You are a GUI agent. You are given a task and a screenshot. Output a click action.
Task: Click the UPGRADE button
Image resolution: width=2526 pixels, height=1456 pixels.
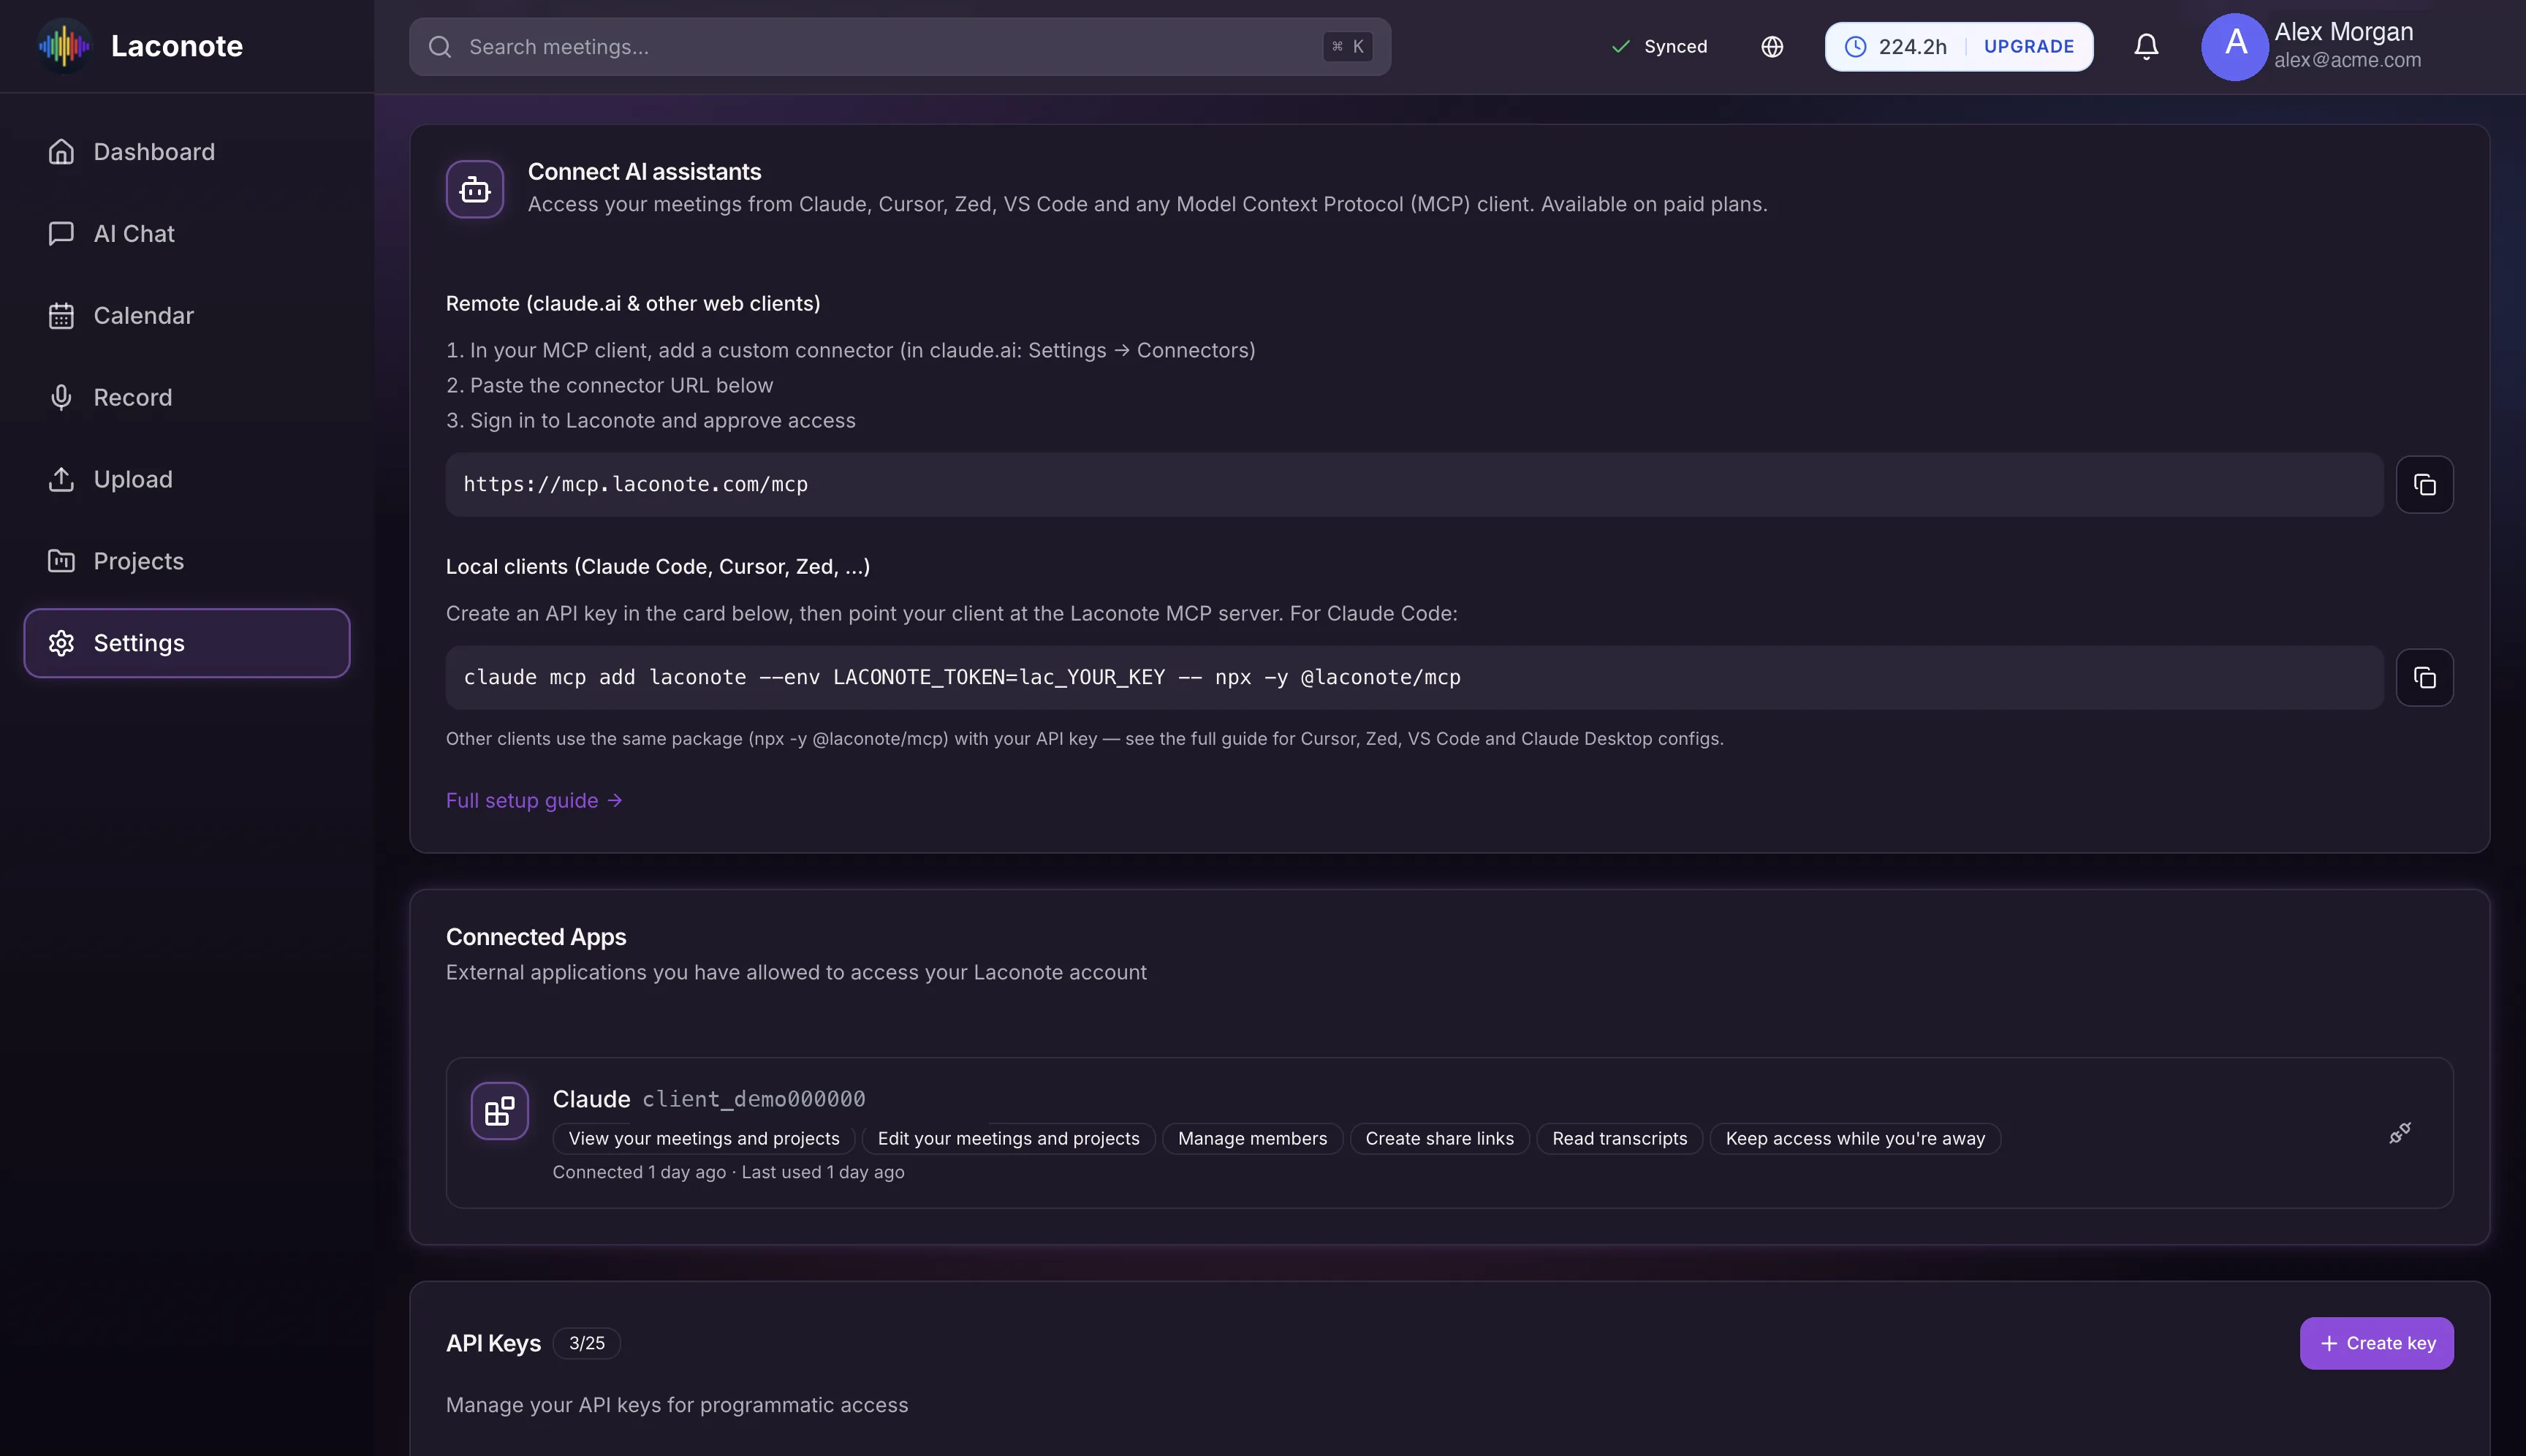click(x=2028, y=47)
